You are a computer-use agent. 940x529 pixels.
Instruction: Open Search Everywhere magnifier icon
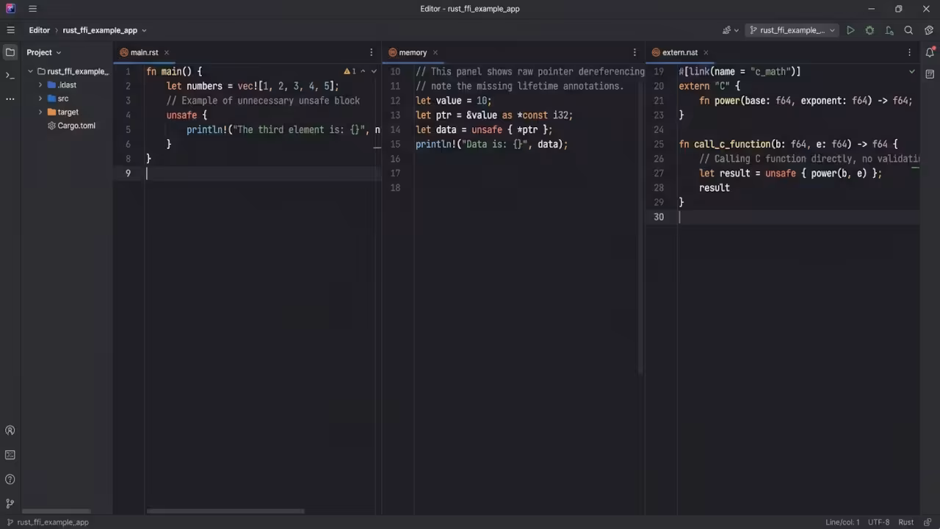(x=908, y=30)
